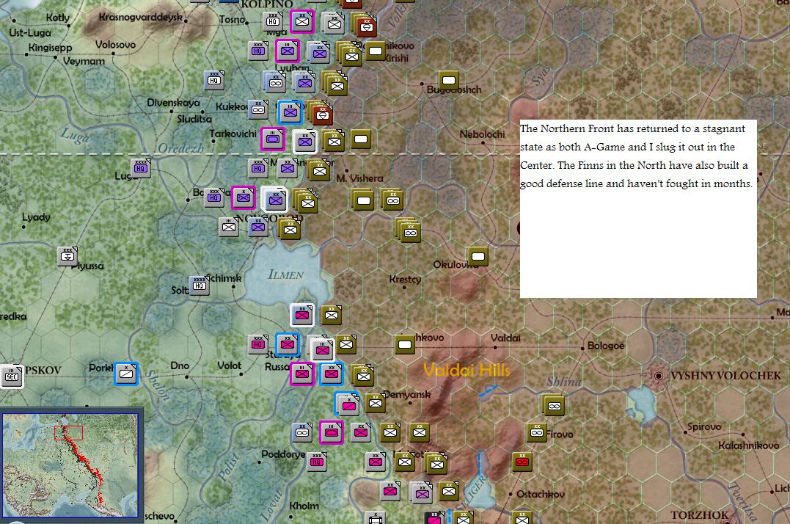Click the minimap overview of the front
The width and height of the screenshot is (790, 524).
point(70,465)
